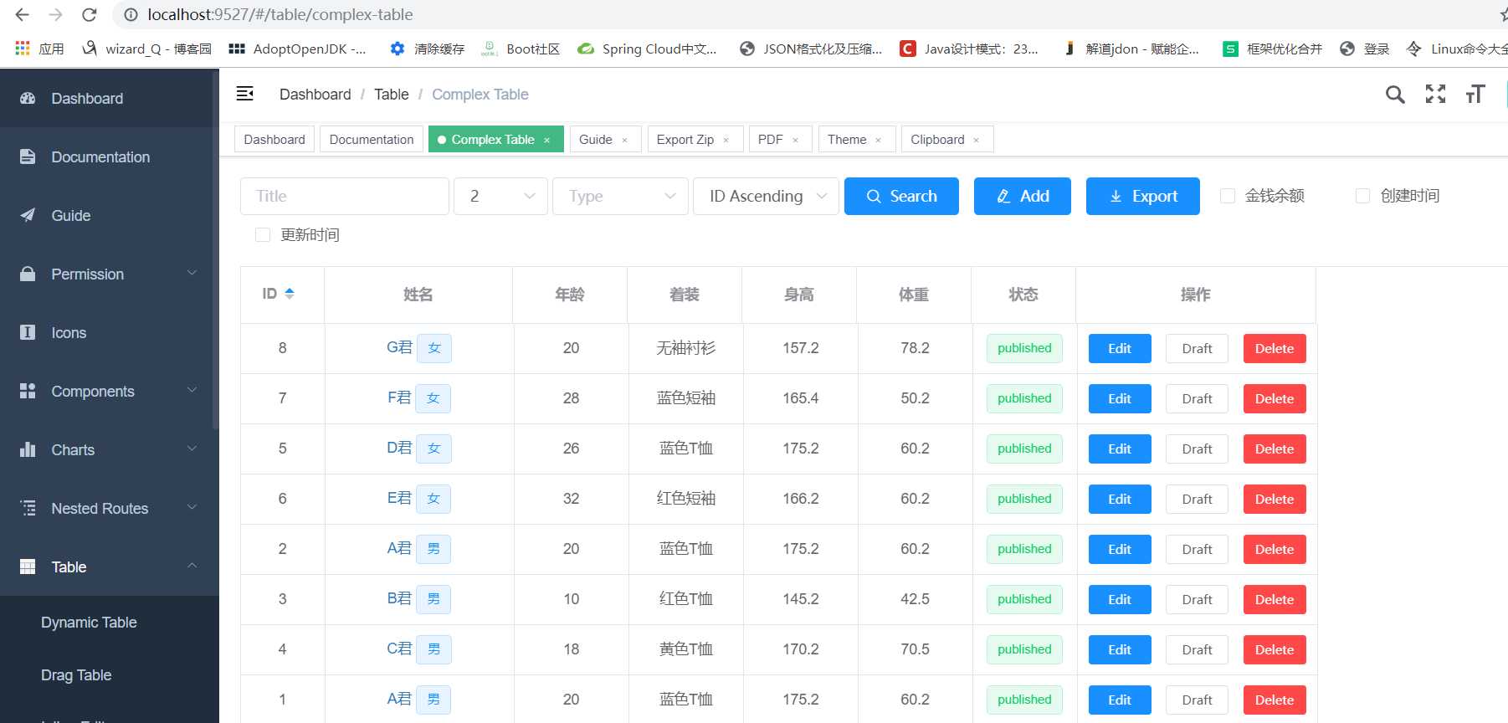Screen dimensions: 1508x723
Task: Open the importance dropdown showing 2
Action: [x=500, y=196]
